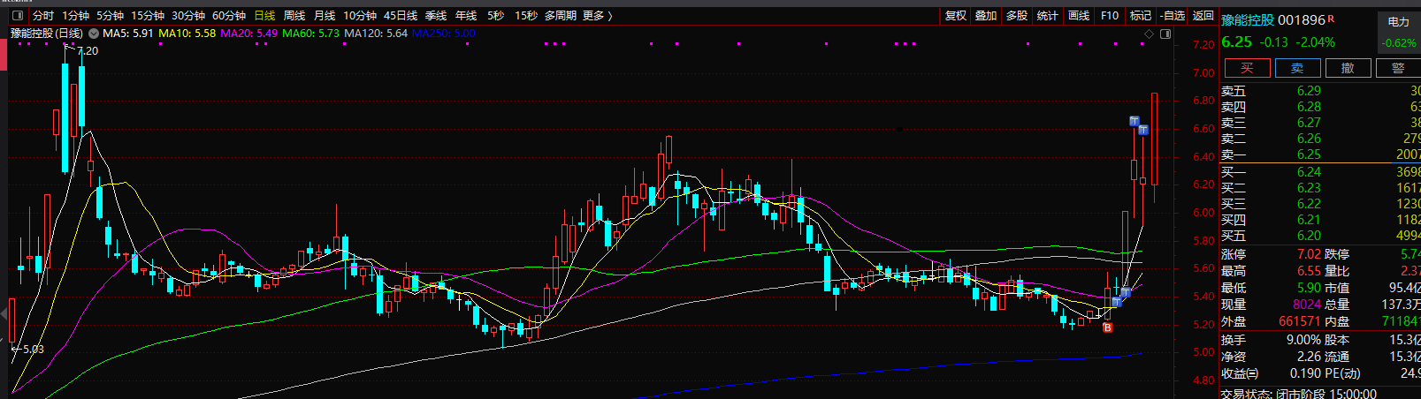This screenshot has width=1421, height=399.
Task: Click the stock name 豫能控股 in quote panel
Action: coord(1248,20)
